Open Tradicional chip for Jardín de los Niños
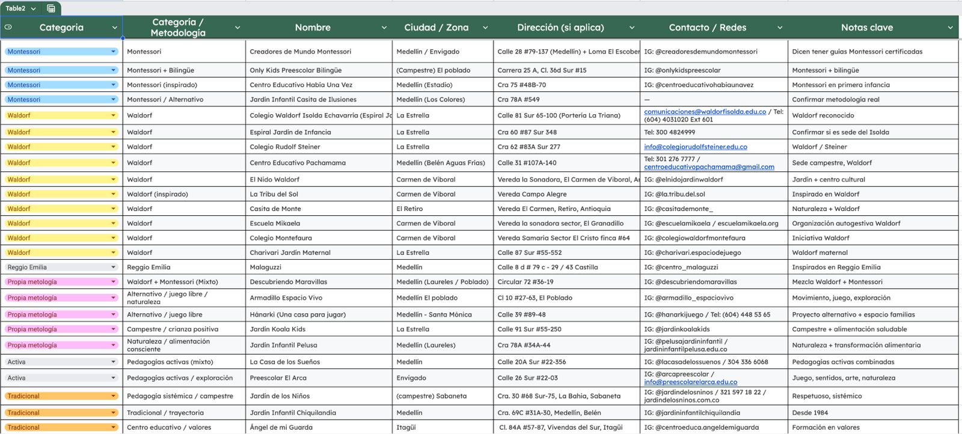Screen dimensions: 962x434 (x=113, y=396)
